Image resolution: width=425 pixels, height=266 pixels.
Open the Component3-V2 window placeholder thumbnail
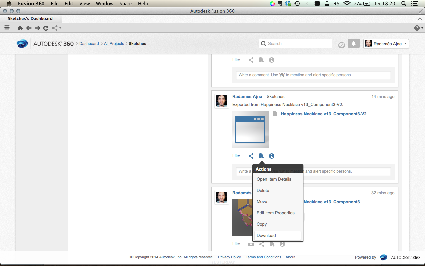pyautogui.click(x=251, y=129)
